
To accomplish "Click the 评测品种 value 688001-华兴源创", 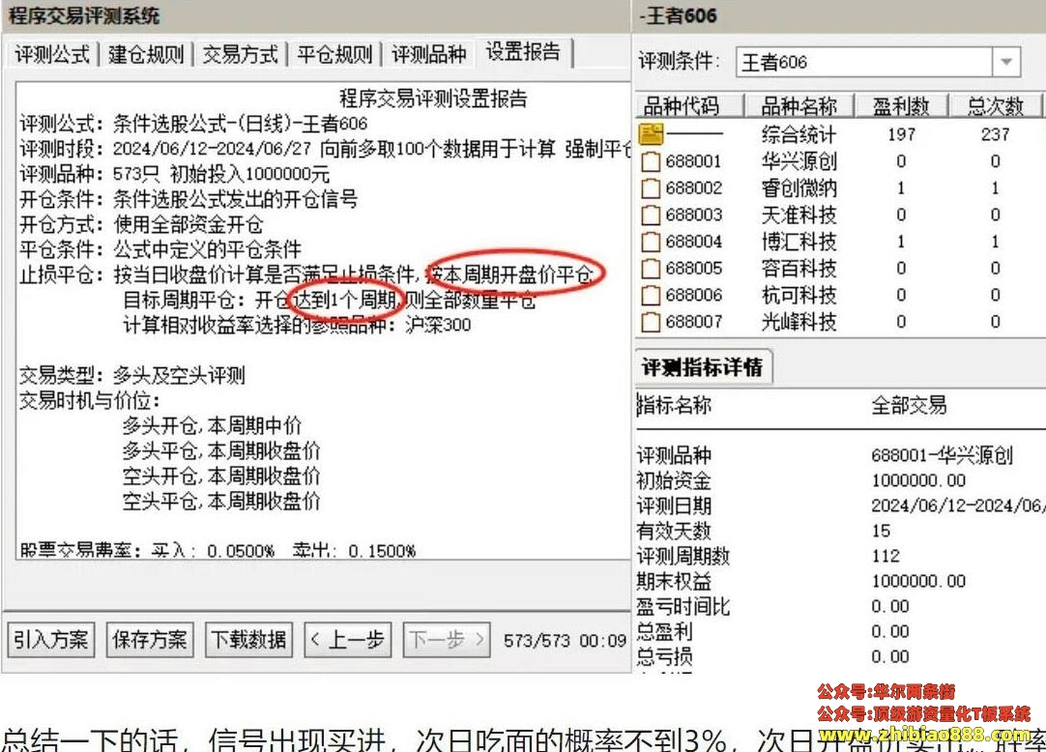I will pyautogui.click(x=942, y=455).
